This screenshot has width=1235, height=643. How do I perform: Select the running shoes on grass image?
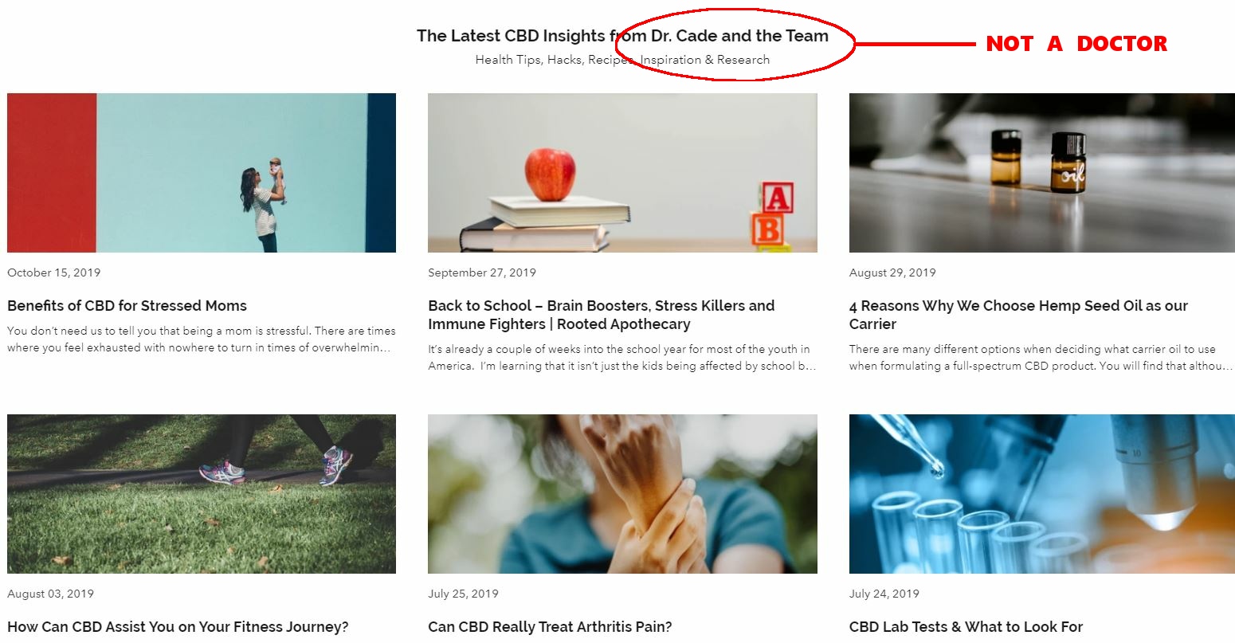(x=202, y=494)
